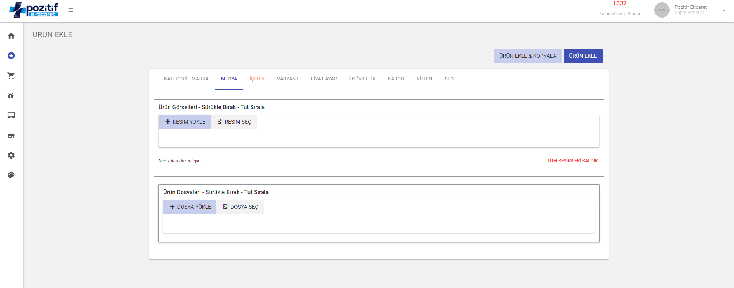Open the Pozitif Eticaret profile menu
Viewport: 734px width, 288px height.
tap(690, 10)
